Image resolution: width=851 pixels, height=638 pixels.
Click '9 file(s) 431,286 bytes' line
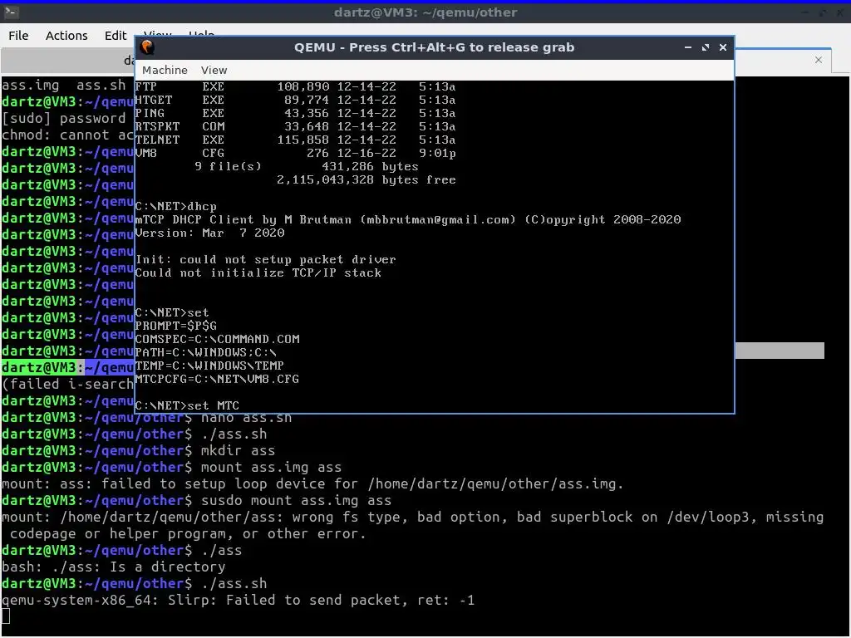307,166
